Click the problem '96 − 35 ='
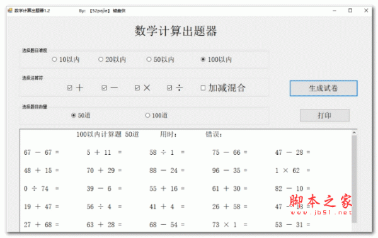Viewport: 378px width, 238px height. 230,170
